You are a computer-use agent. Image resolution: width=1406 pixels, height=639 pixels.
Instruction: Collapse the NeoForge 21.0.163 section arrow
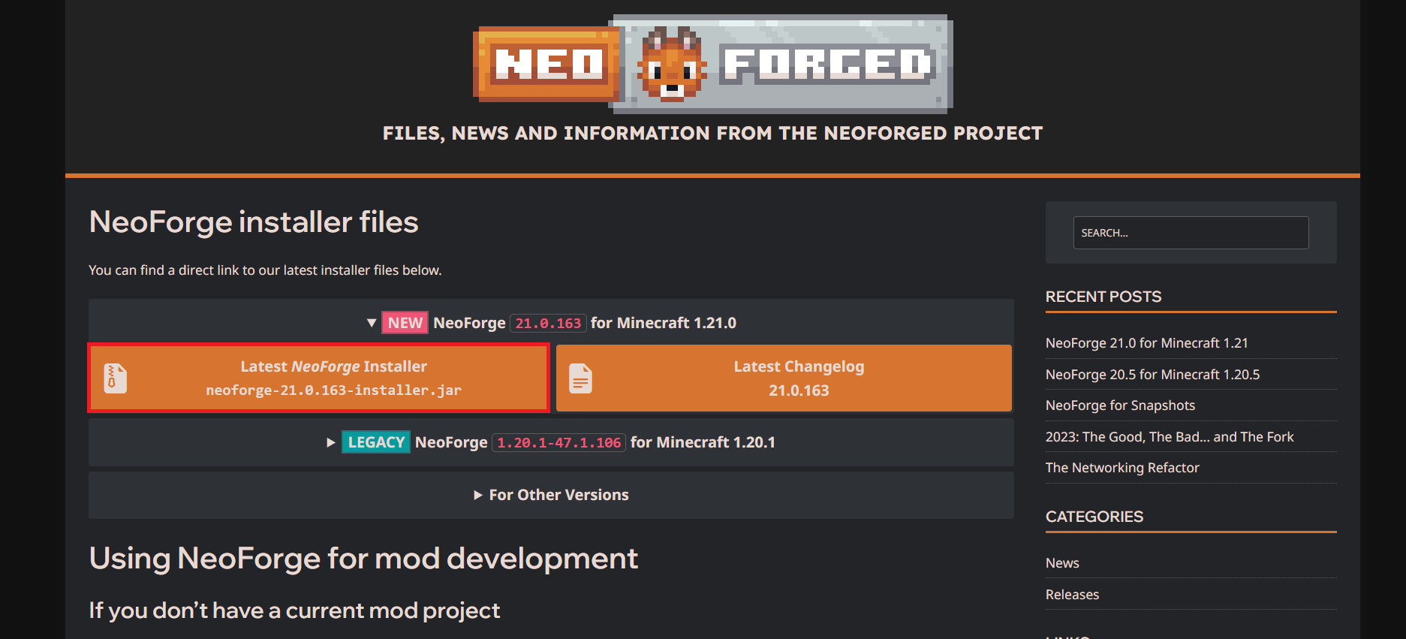[371, 323]
